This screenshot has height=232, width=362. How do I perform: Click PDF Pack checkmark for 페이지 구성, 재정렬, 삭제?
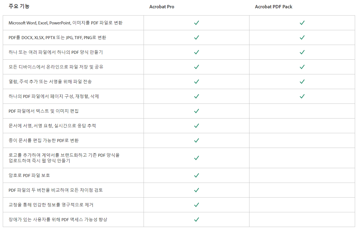pos(302,96)
